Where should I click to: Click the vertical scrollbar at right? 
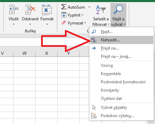pyautogui.click(x=154, y=73)
